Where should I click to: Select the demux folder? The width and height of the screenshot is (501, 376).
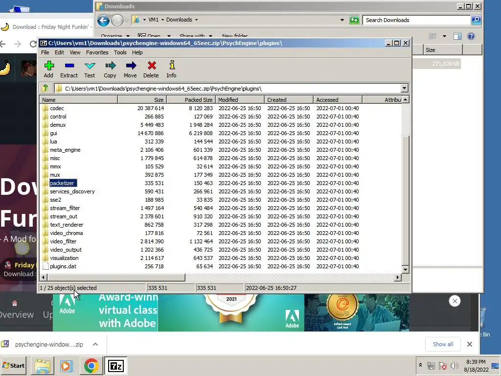coord(58,125)
